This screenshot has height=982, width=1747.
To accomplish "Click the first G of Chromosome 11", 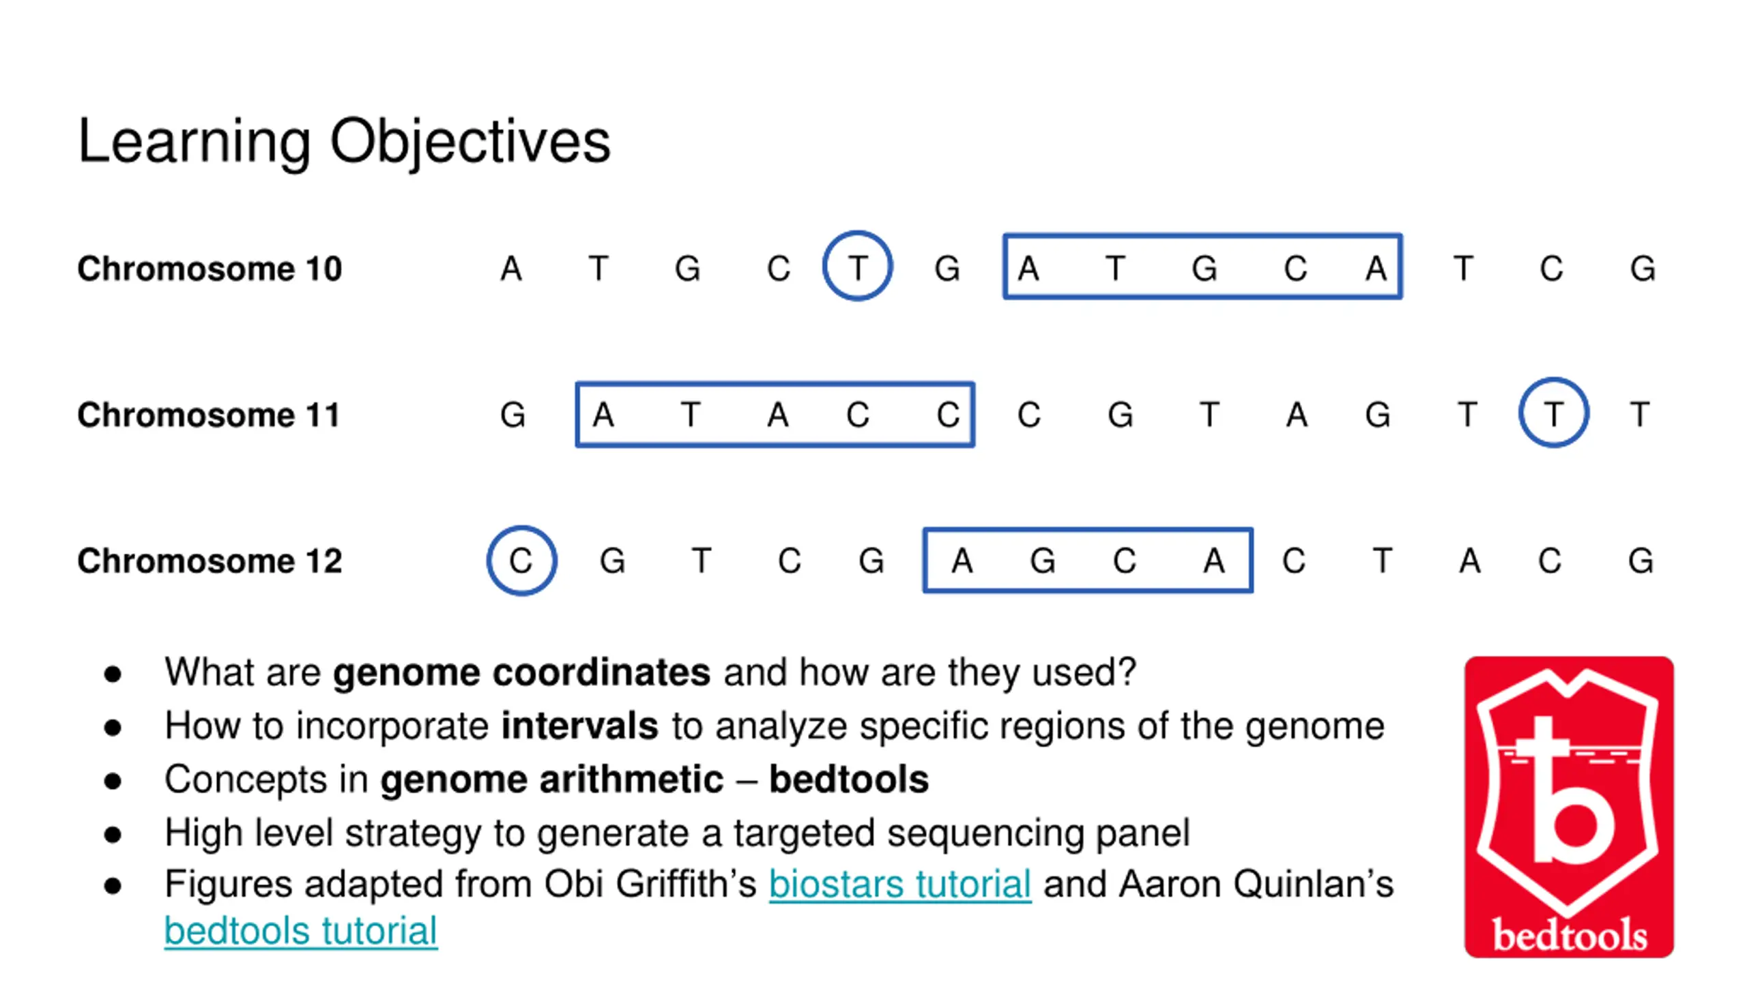I will [512, 415].
